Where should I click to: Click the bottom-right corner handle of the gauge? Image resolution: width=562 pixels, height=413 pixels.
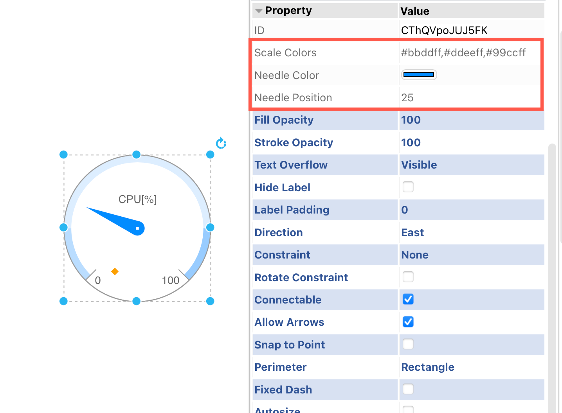pyautogui.click(x=210, y=301)
